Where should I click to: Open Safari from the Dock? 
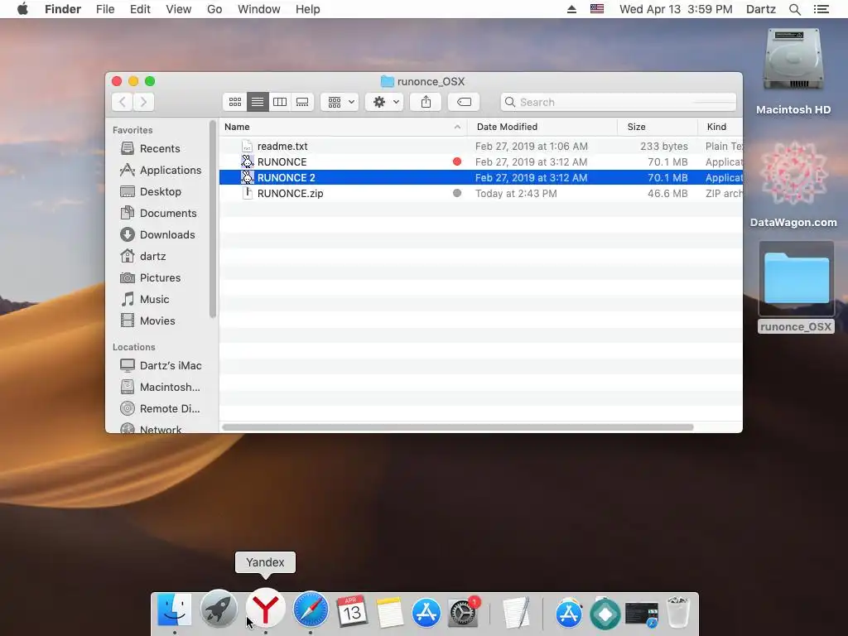click(311, 609)
